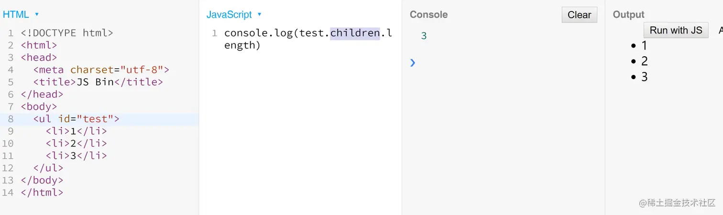Screen dimensions: 723x215
Task: Click the Output panel heading
Action: 628,15
